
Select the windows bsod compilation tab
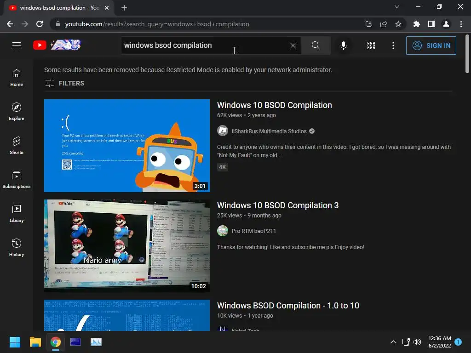coord(59,8)
